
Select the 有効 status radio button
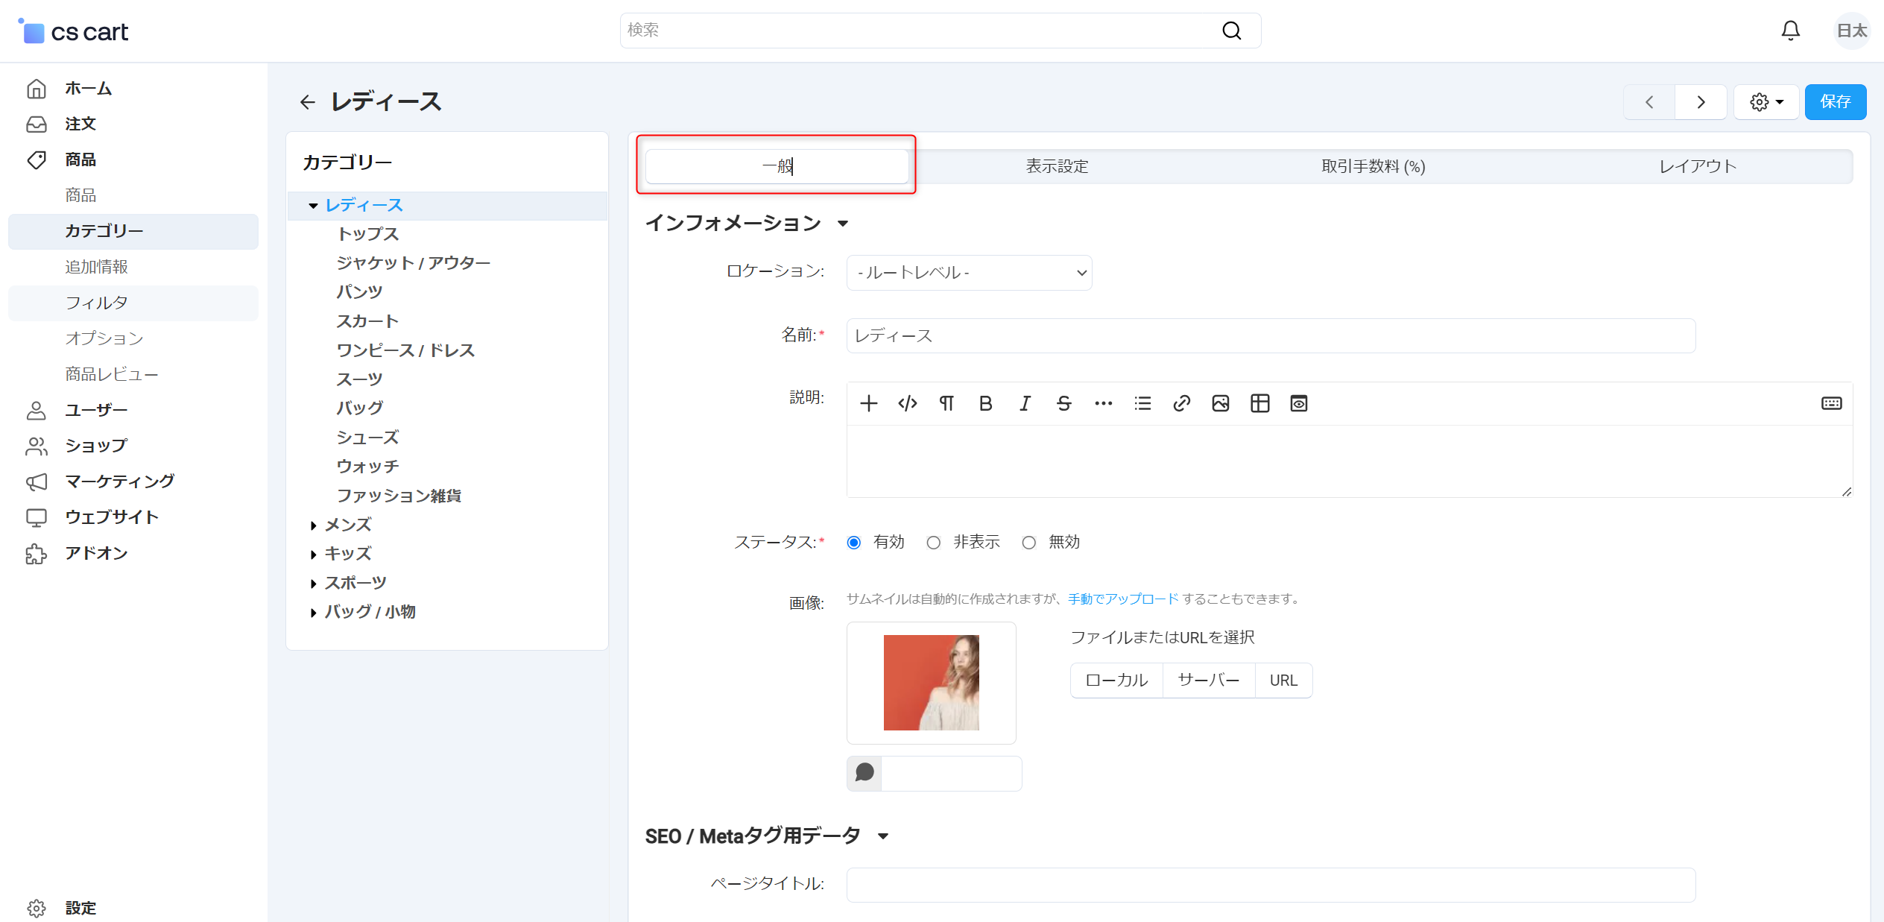[854, 543]
